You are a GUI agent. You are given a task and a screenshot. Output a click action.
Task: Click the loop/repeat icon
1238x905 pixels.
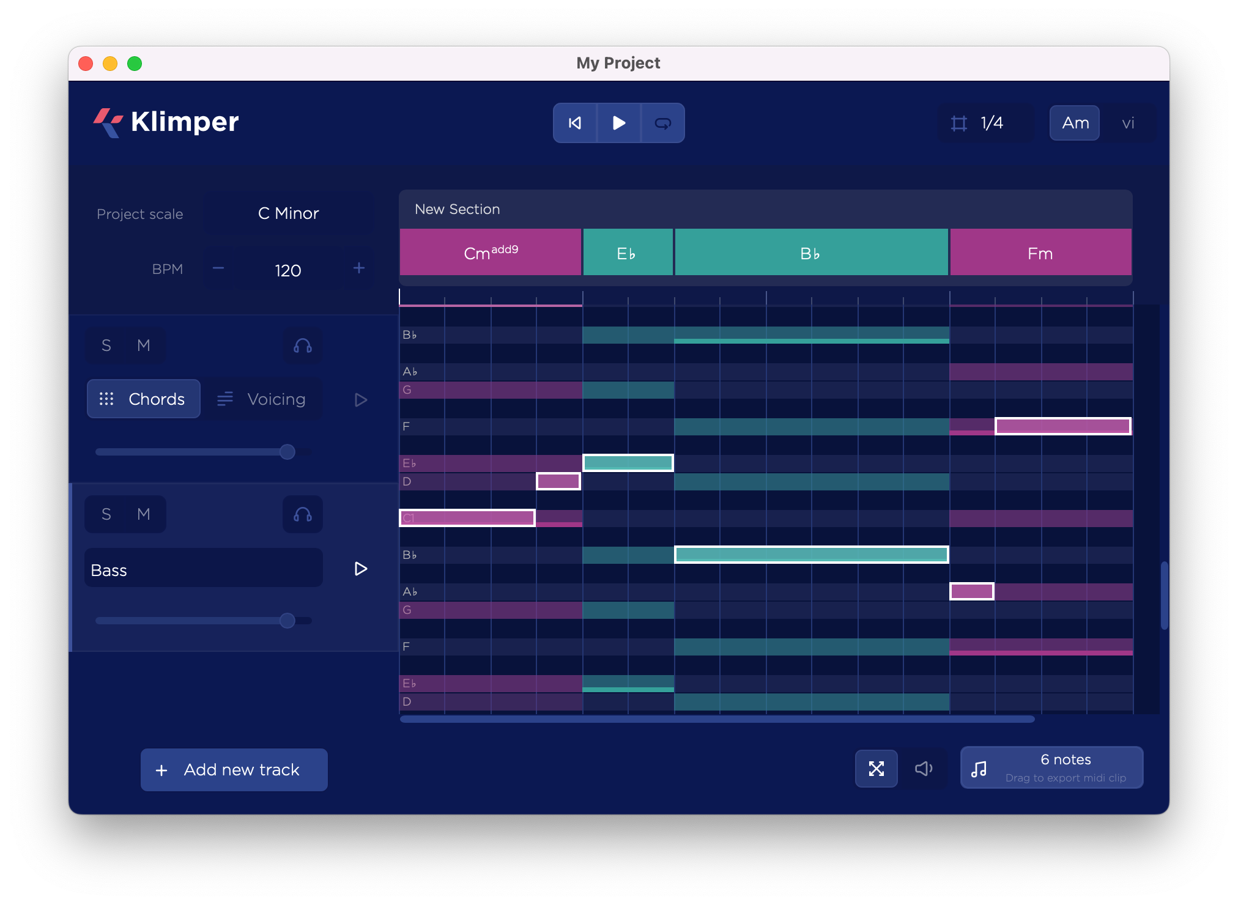[x=663, y=123]
